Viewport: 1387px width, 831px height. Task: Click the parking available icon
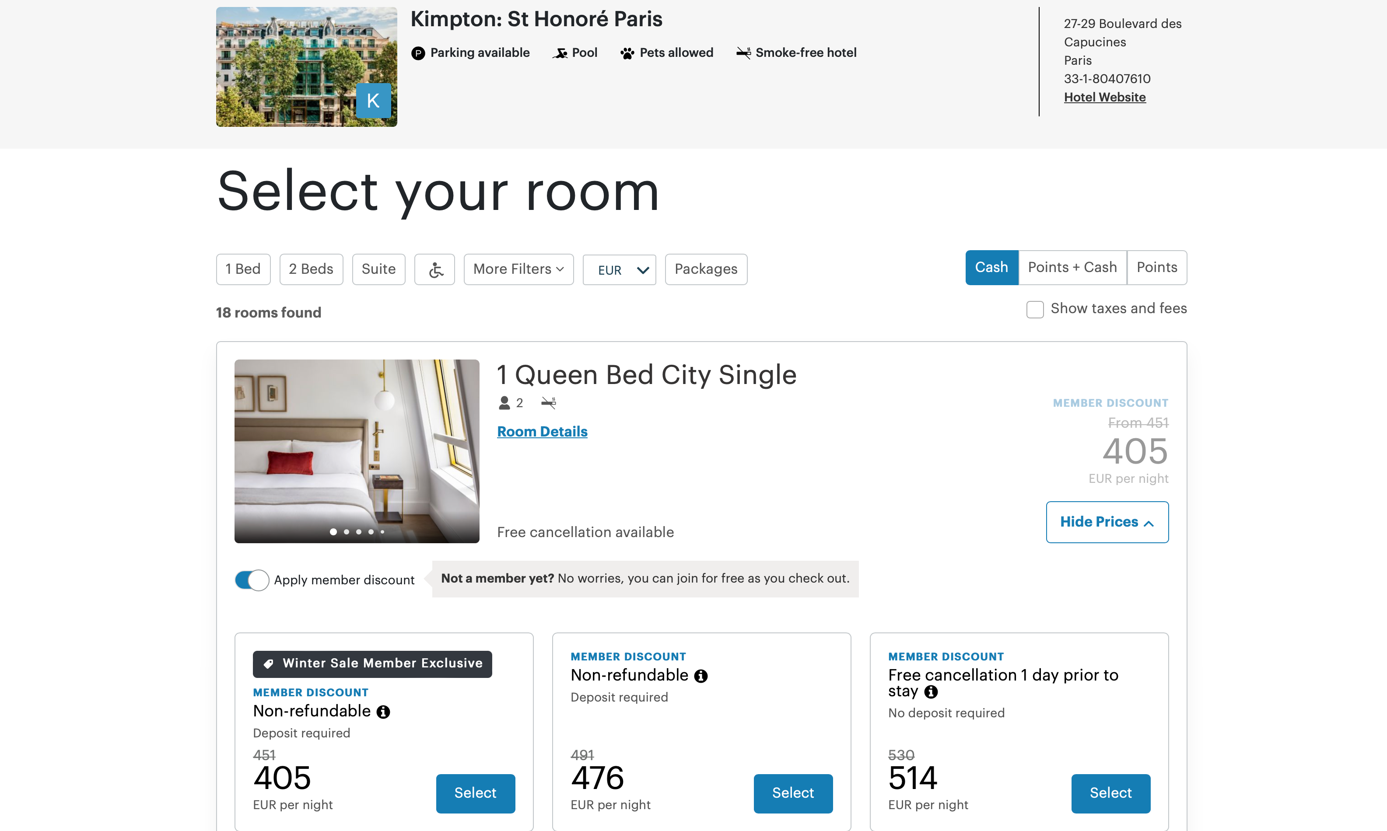(x=418, y=53)
